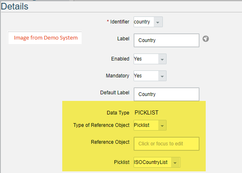Click the Enabled 'Yes' value
242x173 pixels.
pos(138,59)
